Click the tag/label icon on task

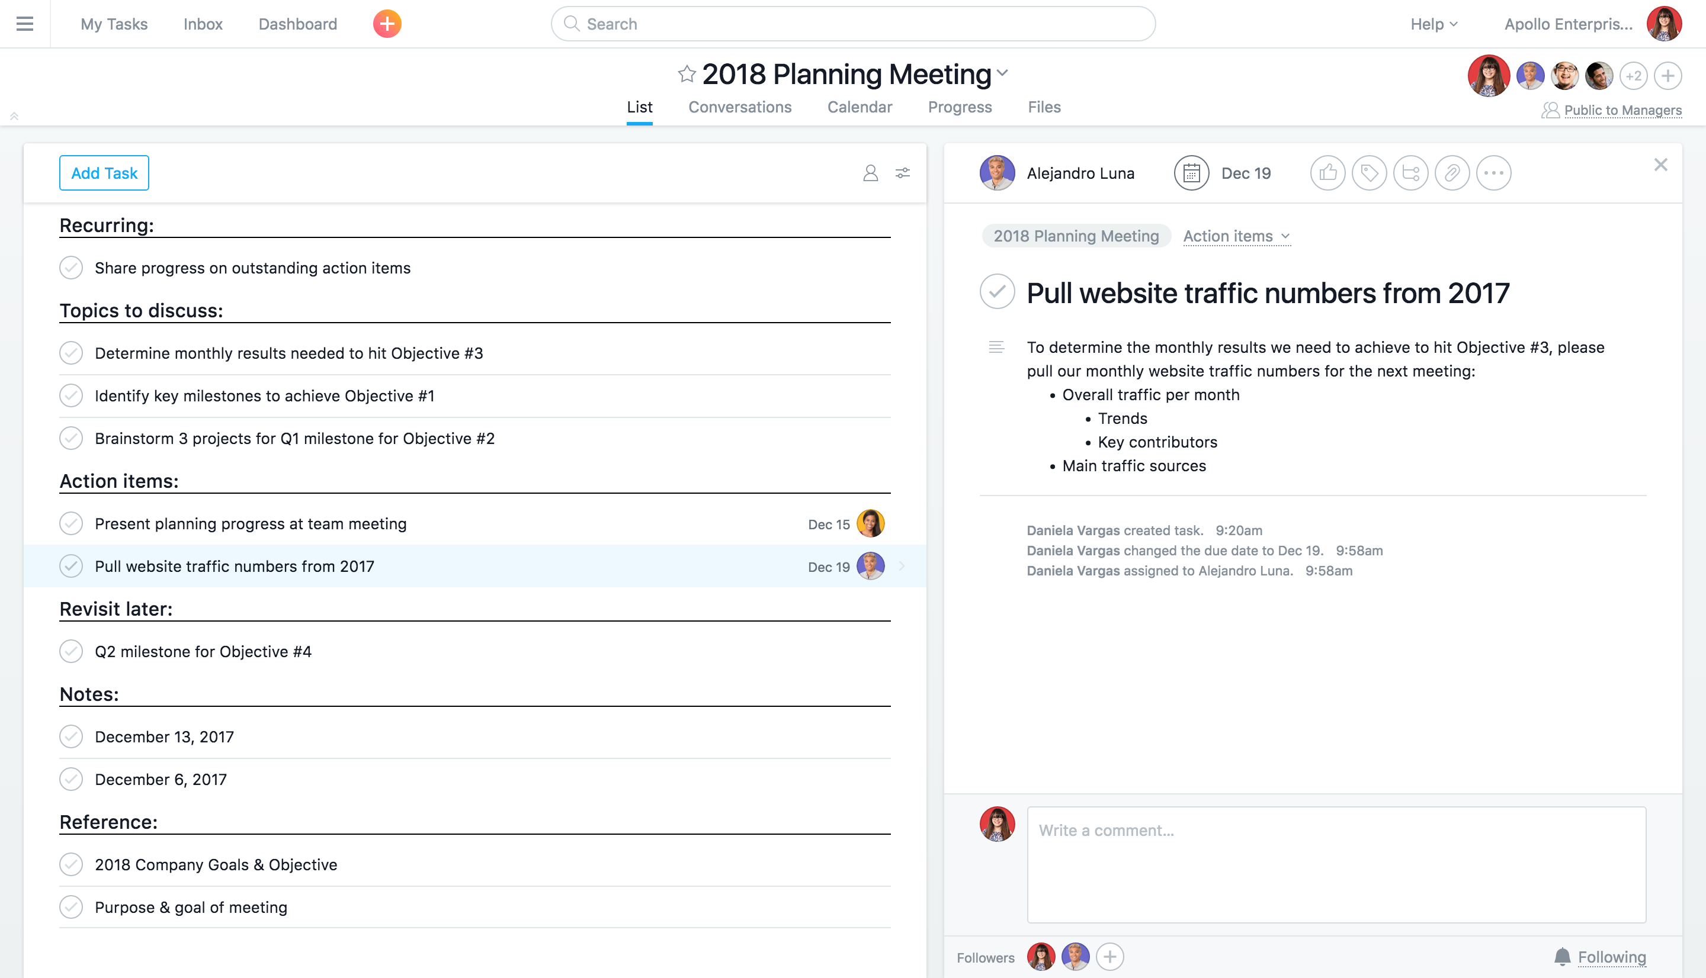1368,172
